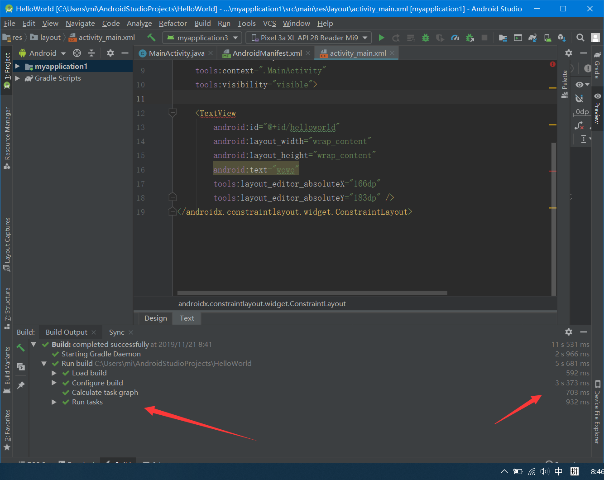
Task: Open the Refactor menu
Action: (x=173, y=23)
